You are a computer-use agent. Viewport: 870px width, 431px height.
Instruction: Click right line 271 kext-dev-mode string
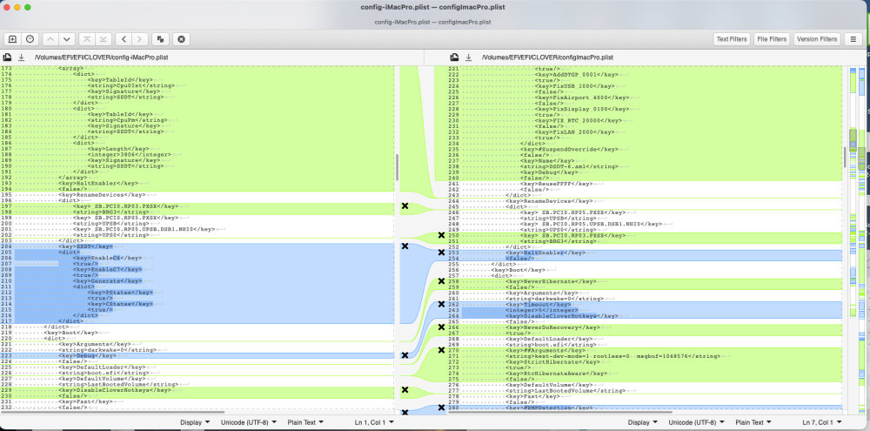pos(613,356)
